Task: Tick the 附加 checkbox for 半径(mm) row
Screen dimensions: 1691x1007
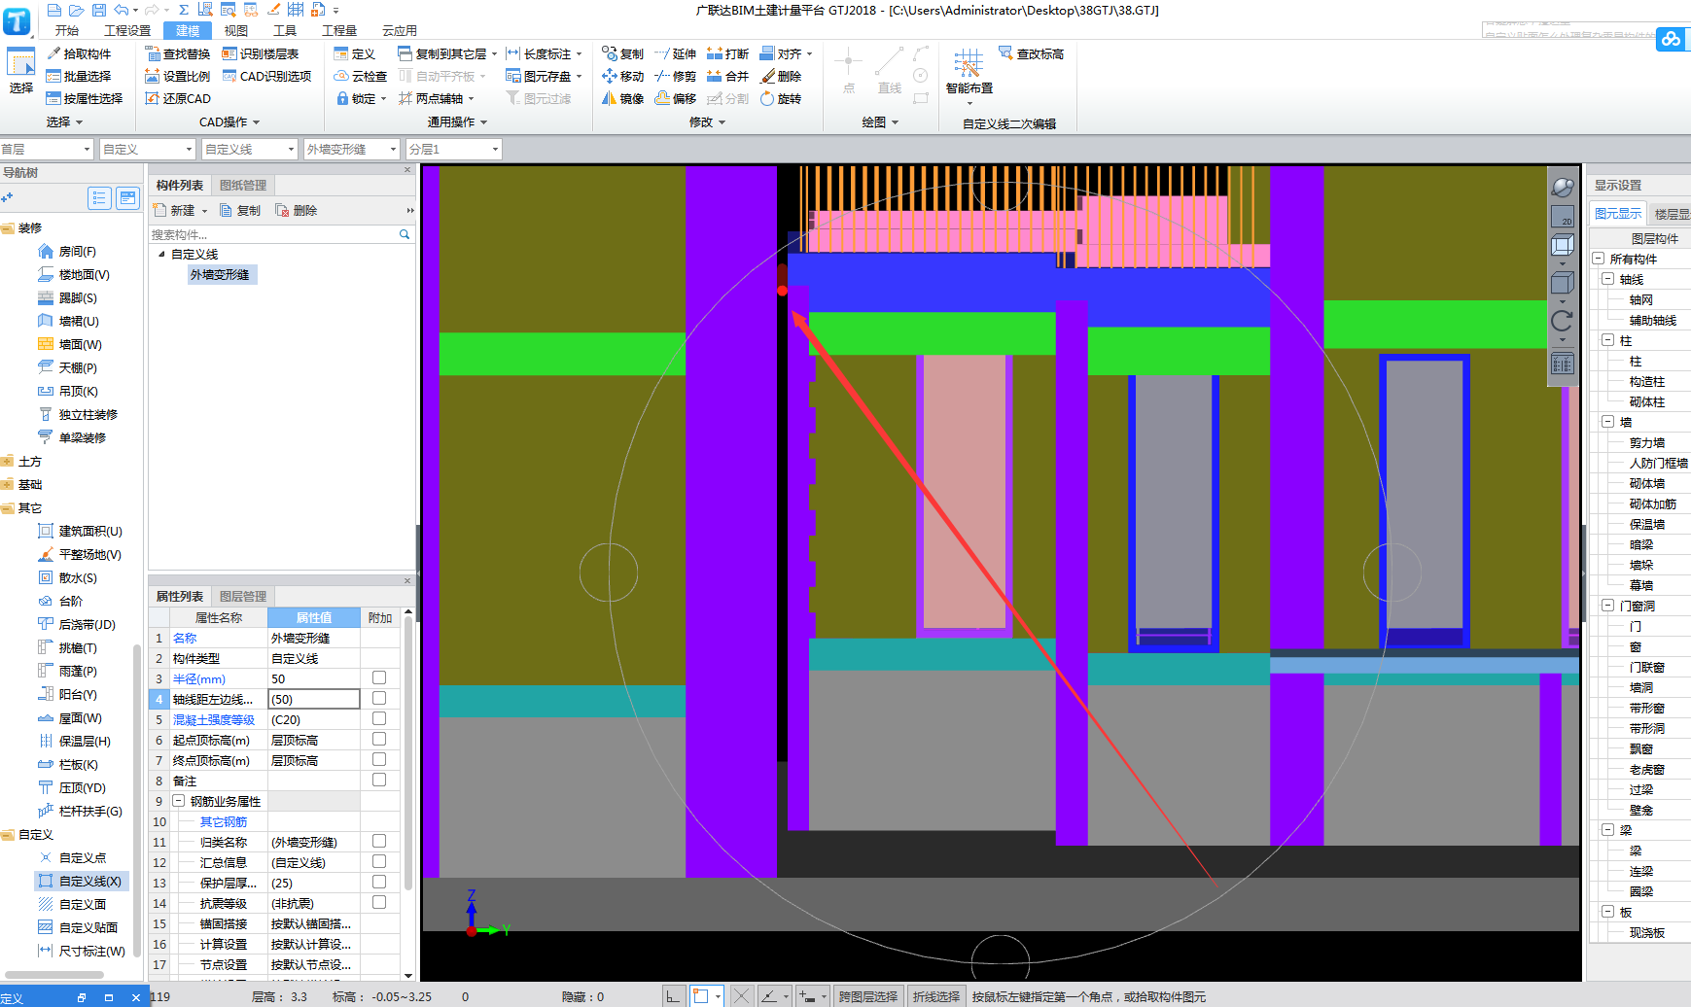Action: pos(379,677)
